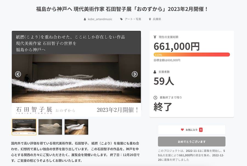Click the supporter person icon beside 支援者数

click(155, 72)
